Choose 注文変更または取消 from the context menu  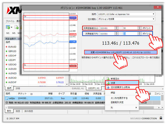(x=122, y=87)
